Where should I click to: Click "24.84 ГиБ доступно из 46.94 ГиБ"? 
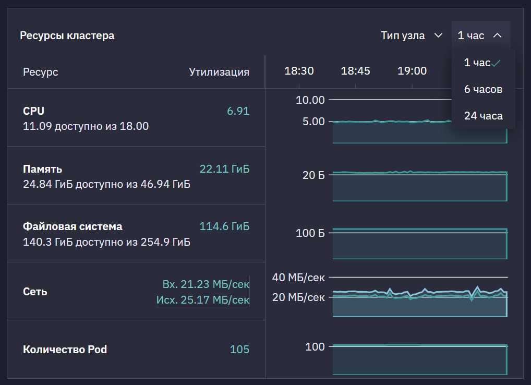(x=107, y=184)
